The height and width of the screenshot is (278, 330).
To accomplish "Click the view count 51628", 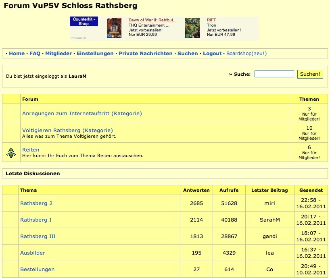I will (x=229, y=203).
